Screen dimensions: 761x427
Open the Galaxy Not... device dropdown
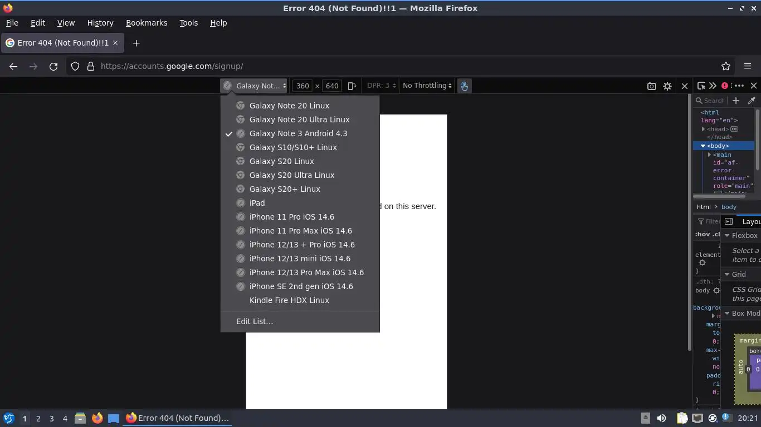[253, 86]
